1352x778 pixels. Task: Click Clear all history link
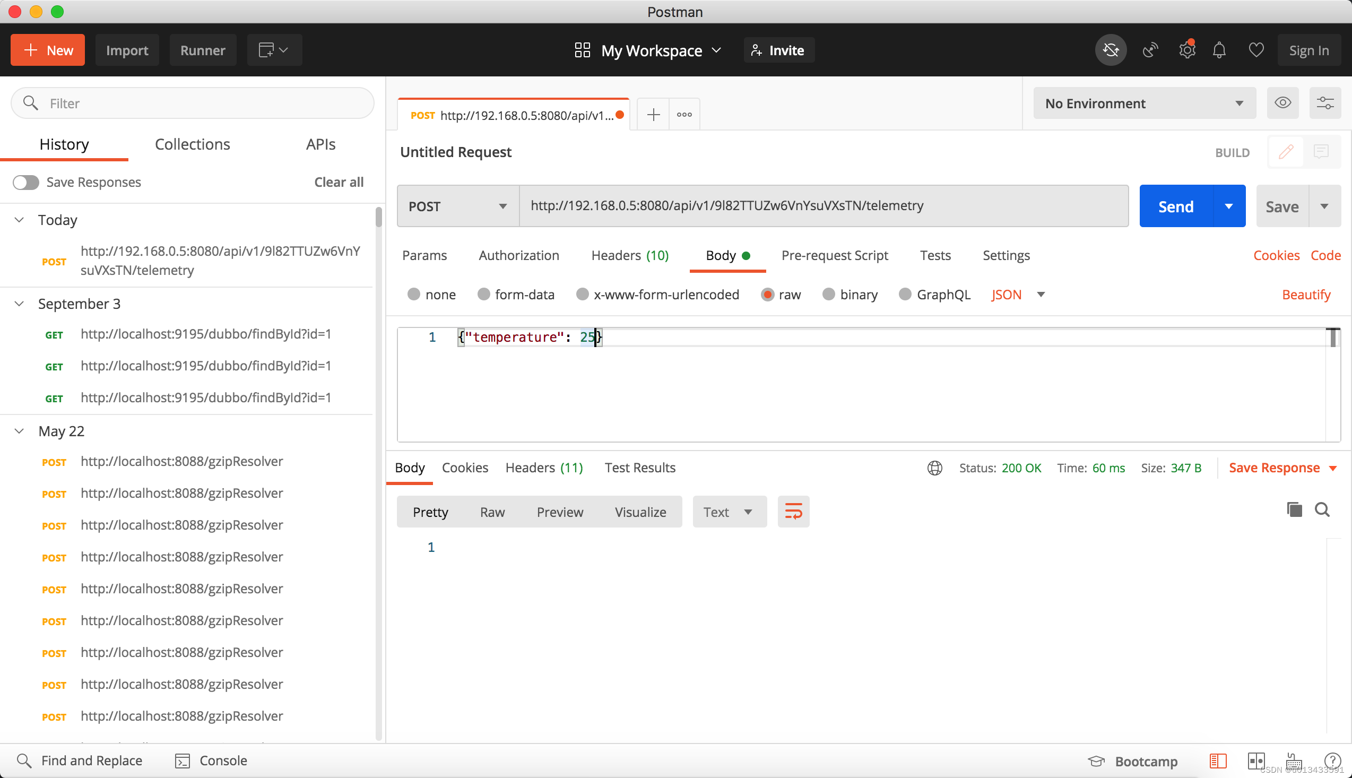tap(339, 182)
